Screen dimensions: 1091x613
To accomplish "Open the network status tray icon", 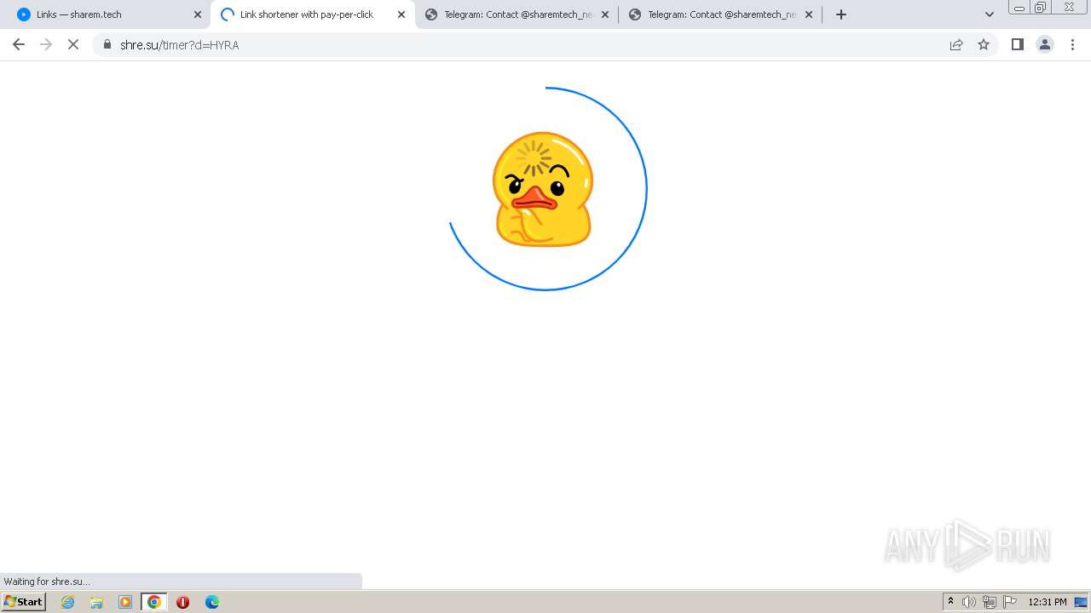I will coord(990,602).
